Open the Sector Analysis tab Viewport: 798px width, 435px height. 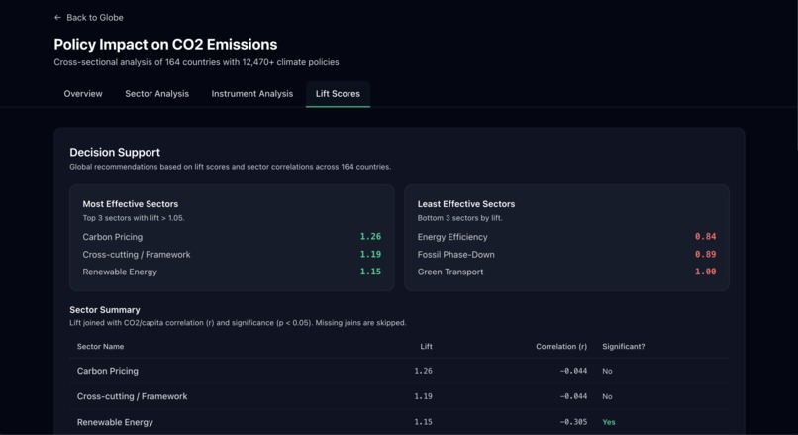156,94
